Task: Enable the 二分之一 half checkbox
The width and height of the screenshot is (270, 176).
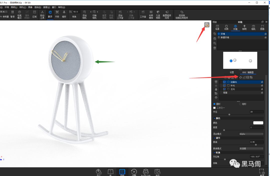Action: (214, 108)
